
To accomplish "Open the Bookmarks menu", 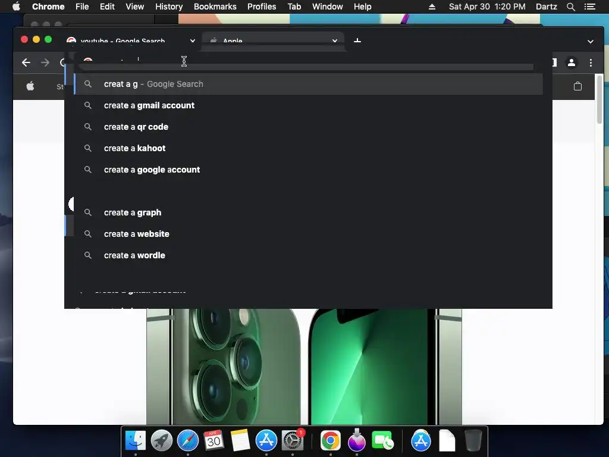I will [215, 7].
